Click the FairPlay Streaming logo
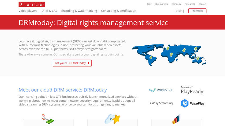 point(160,103)
